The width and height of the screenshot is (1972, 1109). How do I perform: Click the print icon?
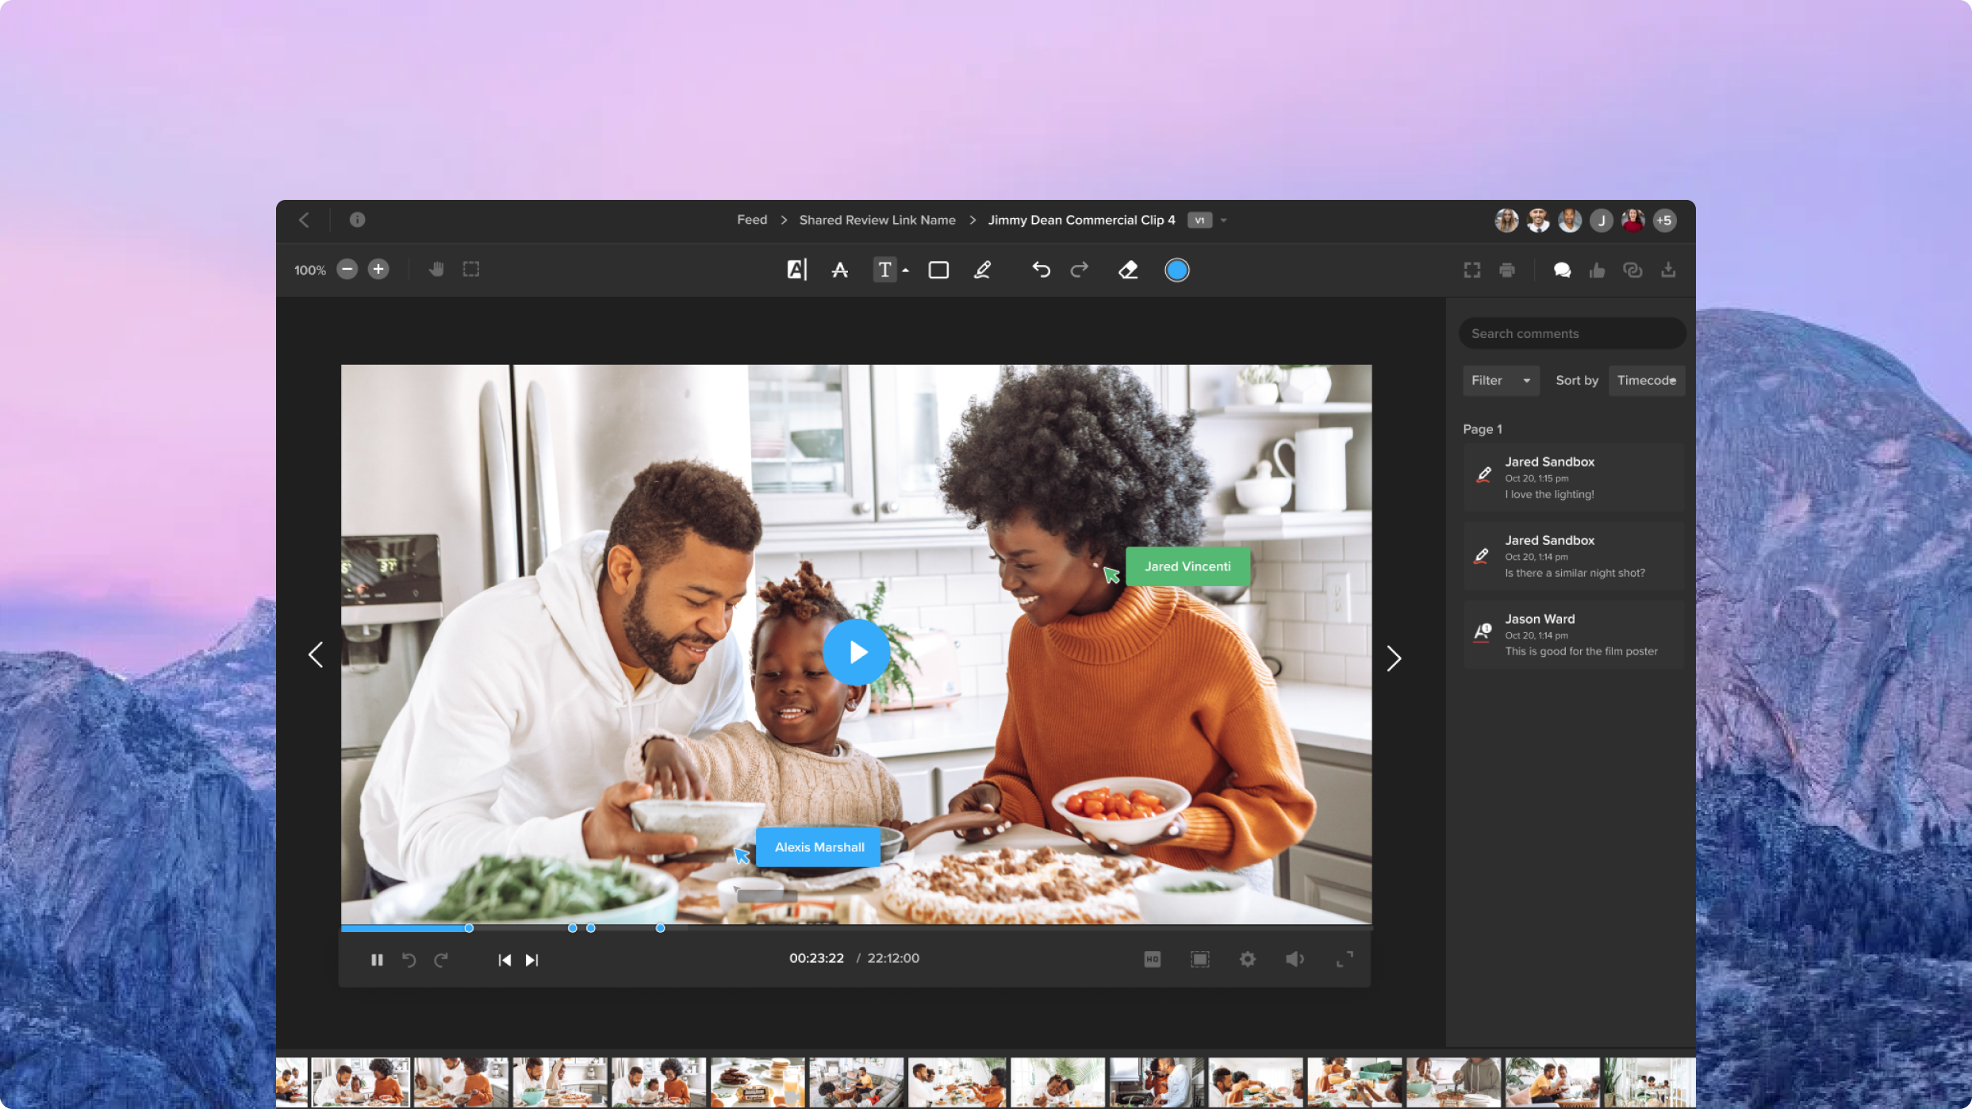tap(1507, 271)
